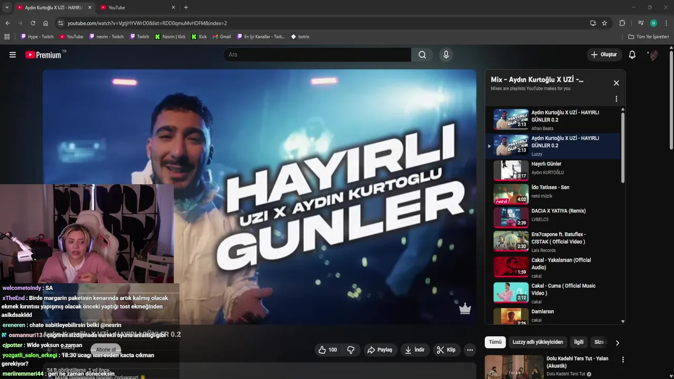This screenshot has height=379, width=674.
Task: Close the Mix playlist panel
Action: [x=616, y=83]
